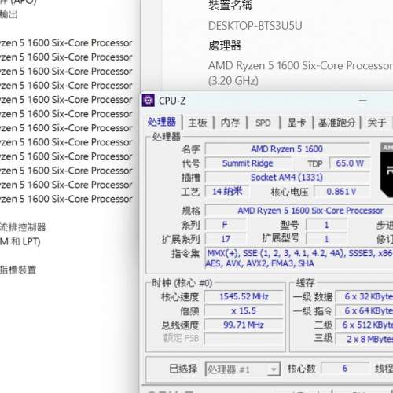Image resolution: width=393 pixels, height=393 pixels.
Task: Click the 99.71 MHz bus speed value
Action: coord(244,325)
